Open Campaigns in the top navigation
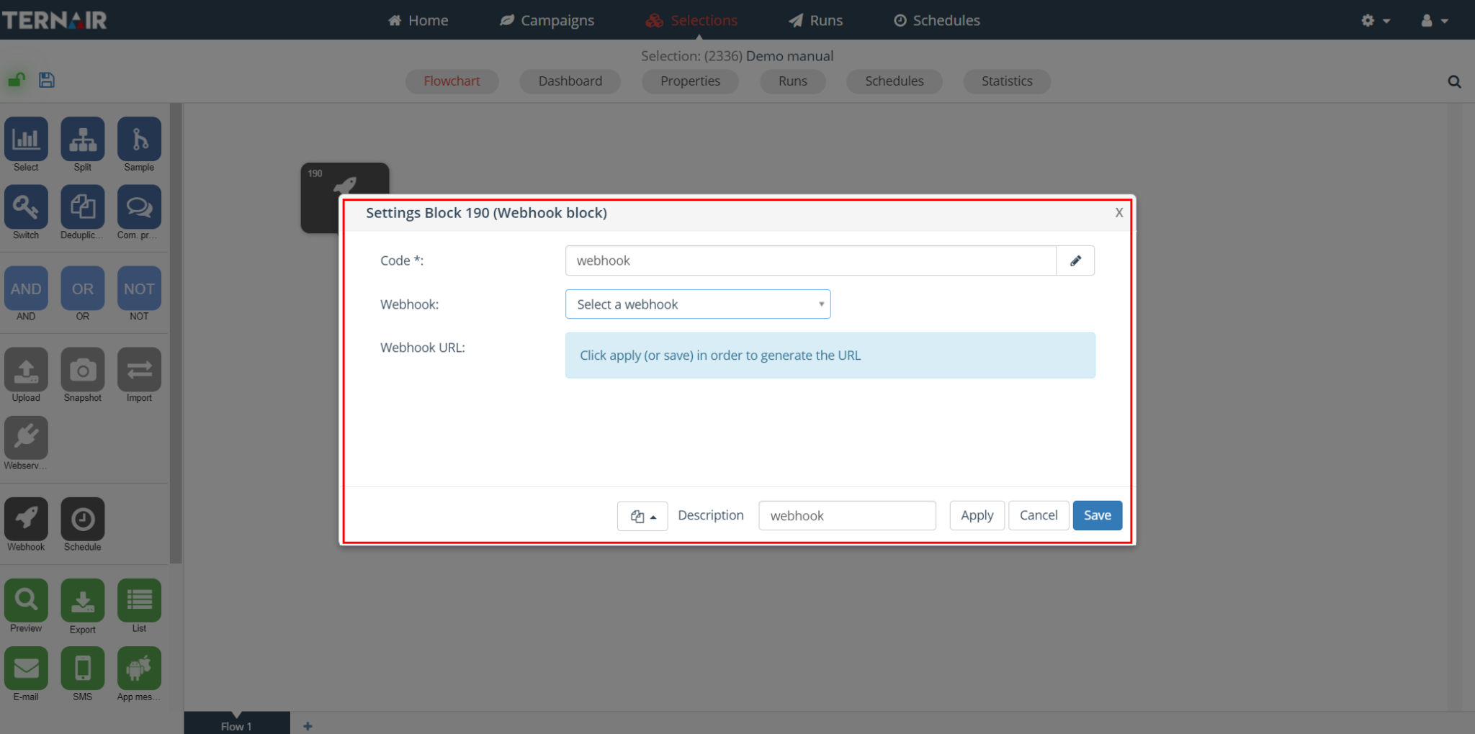 pos(547,20)
